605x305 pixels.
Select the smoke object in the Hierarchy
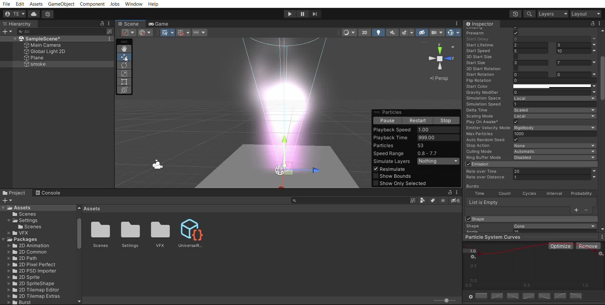pyautogui.click(x=38, y=64)
